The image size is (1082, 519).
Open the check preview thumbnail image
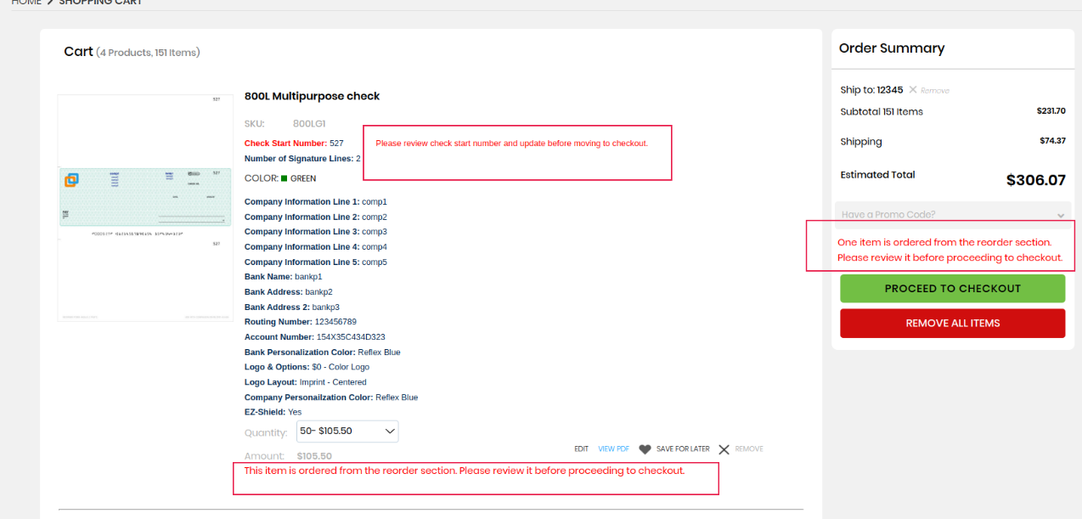145,207
